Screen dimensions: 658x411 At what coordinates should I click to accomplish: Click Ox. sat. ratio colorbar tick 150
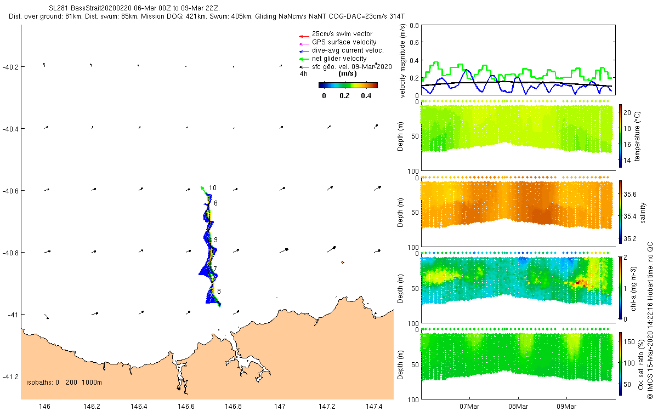tap(630, 341)
